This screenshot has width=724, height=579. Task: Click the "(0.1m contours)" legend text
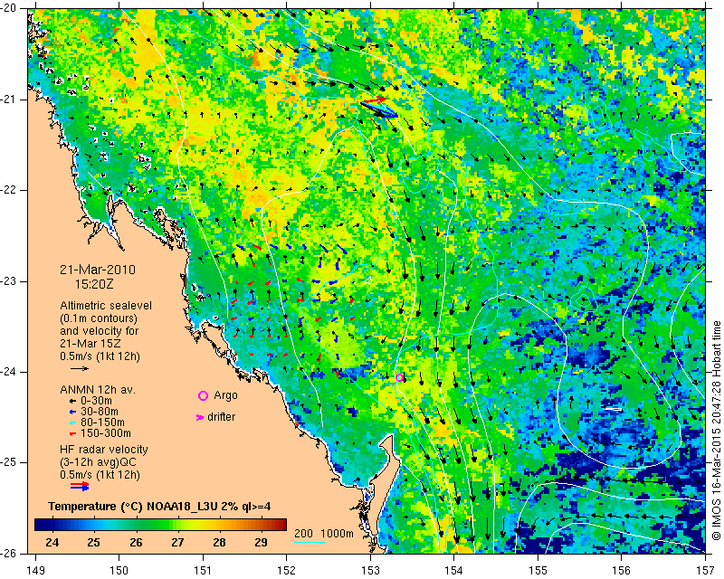[x=99, y=318]
